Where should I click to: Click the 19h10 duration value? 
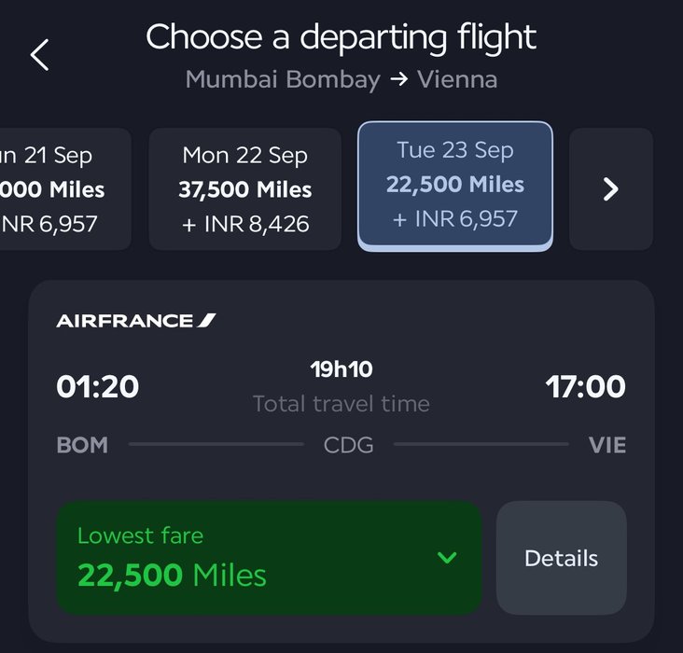(x=341, y=369)
